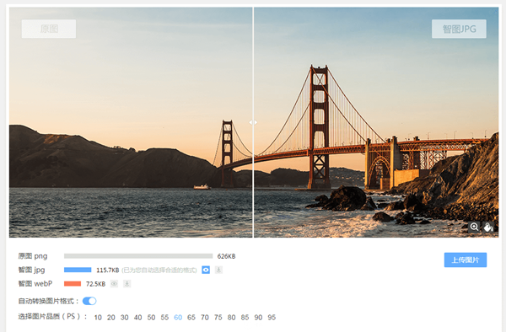Screen dimensions: 506x332
Task: Turn off the auto-convert image format switch
Action: tap(89, 301)
